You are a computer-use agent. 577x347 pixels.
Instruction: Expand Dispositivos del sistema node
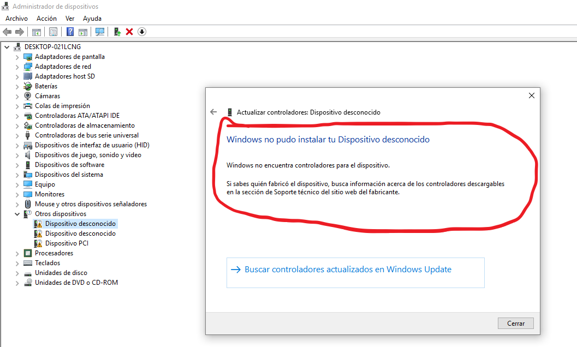[17, 175]
